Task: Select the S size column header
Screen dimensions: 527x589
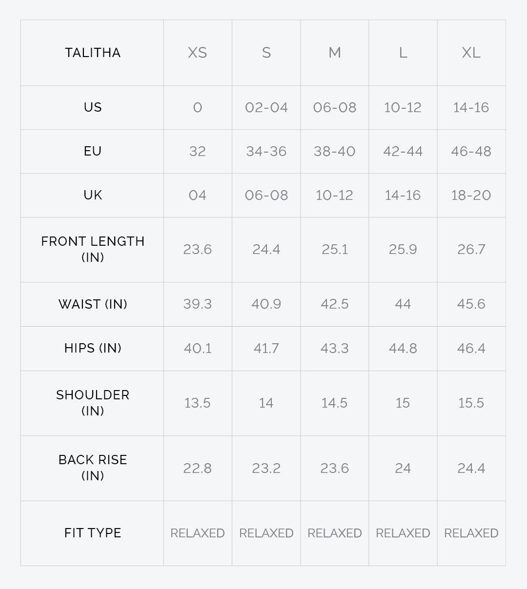Action: [266, 53]
